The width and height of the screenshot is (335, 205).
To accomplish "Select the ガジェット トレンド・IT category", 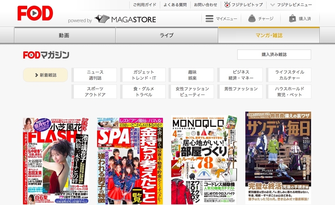I will tap(143, 75).
